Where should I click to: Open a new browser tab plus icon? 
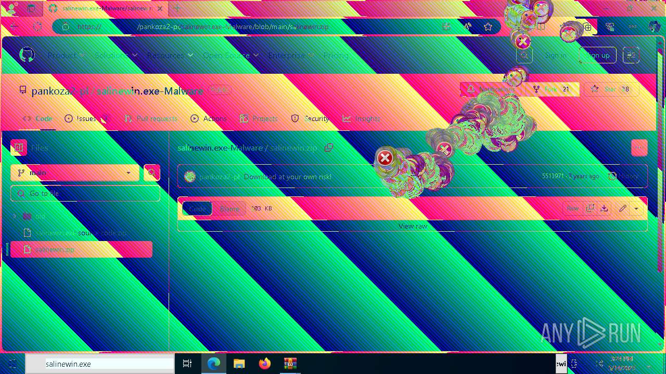coord(177,8)
